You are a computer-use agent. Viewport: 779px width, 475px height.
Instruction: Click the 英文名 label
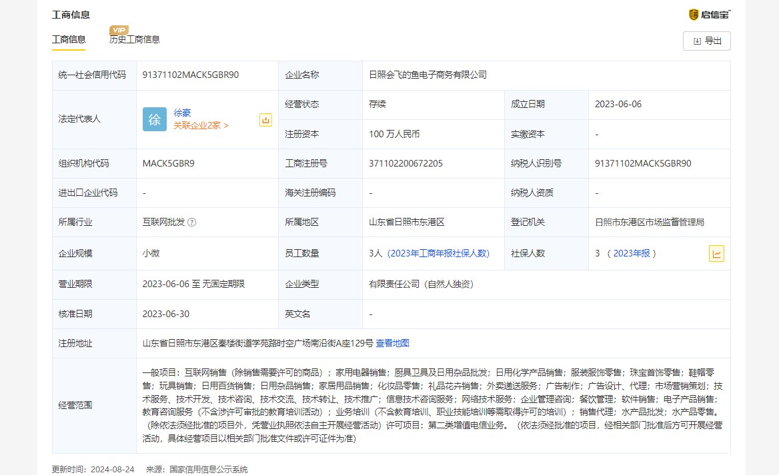pyautogui.click(x=297, y=314)
